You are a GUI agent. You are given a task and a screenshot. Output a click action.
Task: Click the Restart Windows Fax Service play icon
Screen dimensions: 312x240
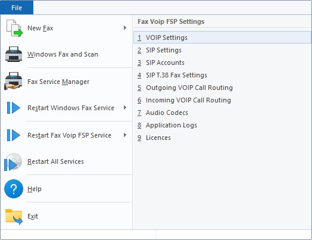click(14, 108)
